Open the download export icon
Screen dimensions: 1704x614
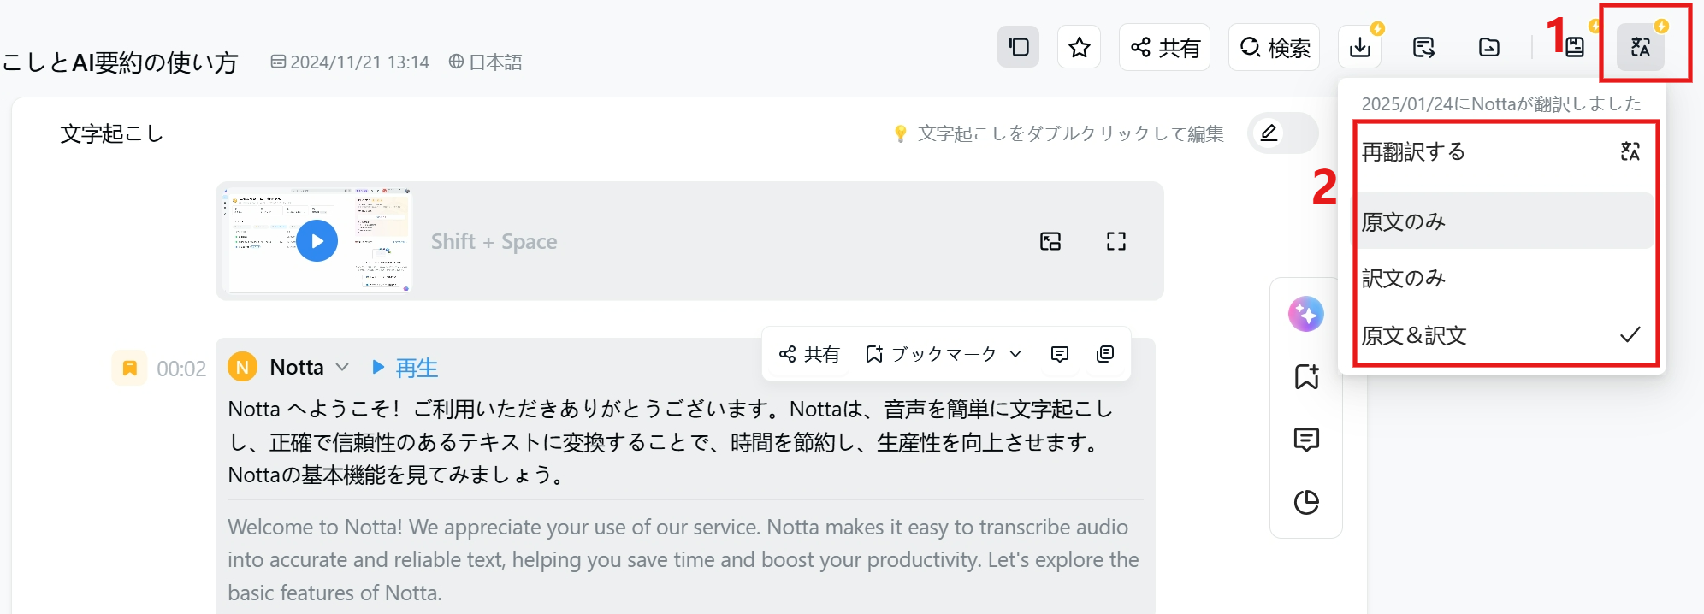point(1360,47)
